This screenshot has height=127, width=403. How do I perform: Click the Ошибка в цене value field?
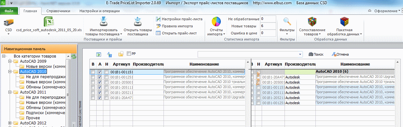268,33
